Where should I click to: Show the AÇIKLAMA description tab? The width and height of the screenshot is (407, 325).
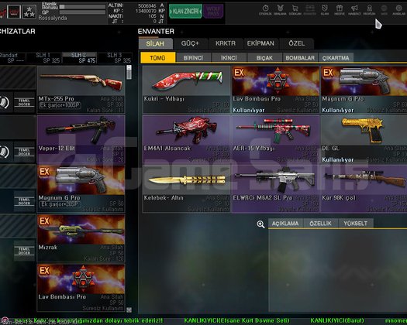click(285, 224)
